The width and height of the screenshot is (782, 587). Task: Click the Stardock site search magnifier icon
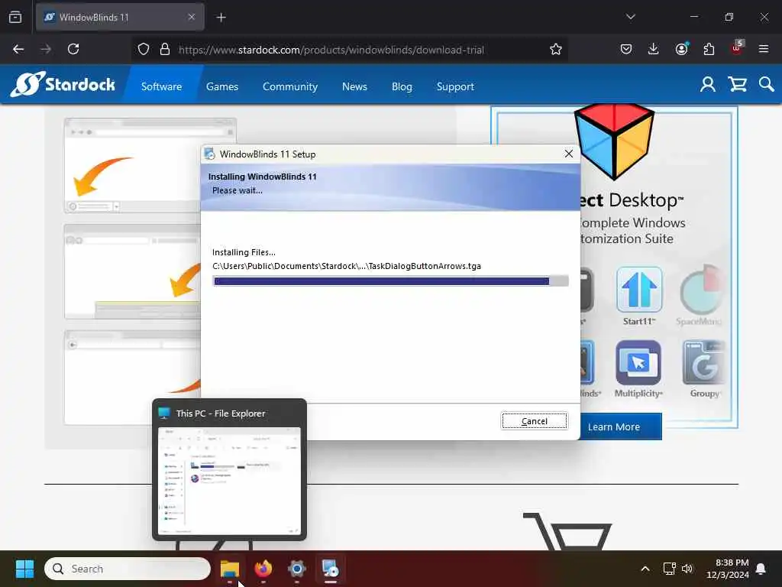(x=766, y=84)
